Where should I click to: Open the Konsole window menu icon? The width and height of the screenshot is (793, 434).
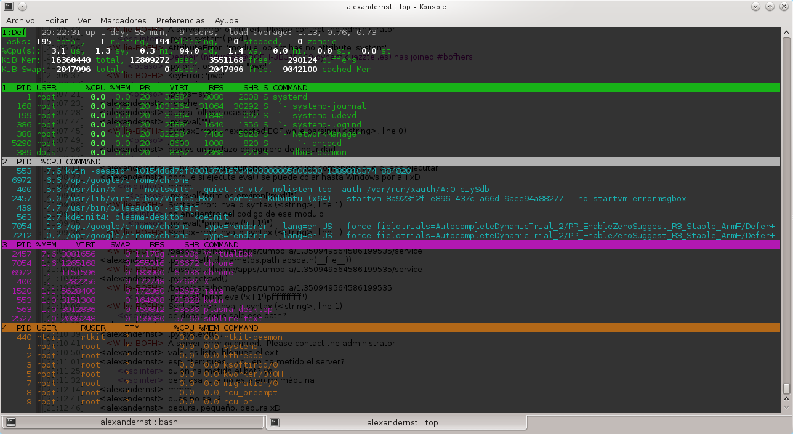[9, 7]
